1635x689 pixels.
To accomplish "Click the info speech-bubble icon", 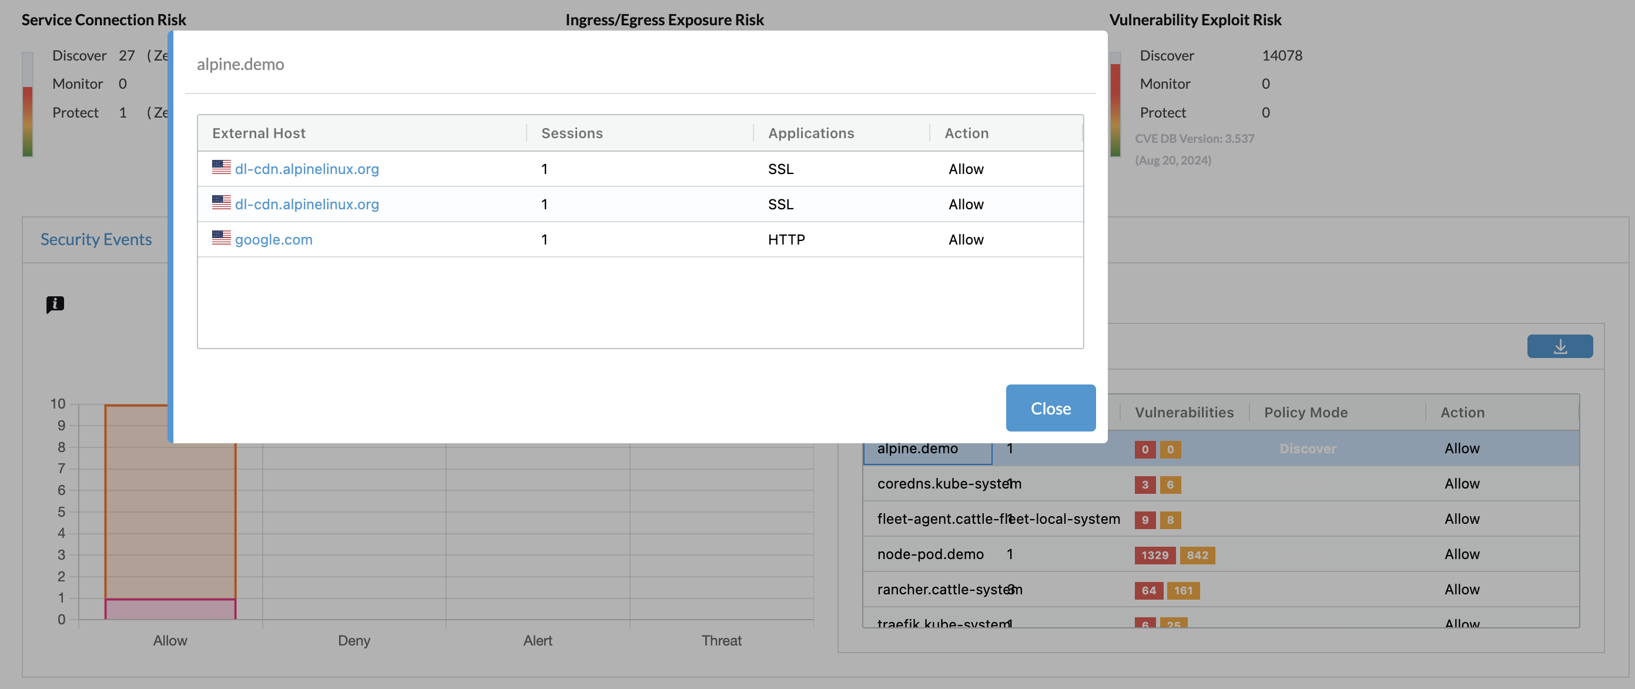I will (x=55, y=304).
